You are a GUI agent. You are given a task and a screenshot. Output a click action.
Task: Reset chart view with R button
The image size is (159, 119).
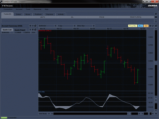(x=156, y=114)
